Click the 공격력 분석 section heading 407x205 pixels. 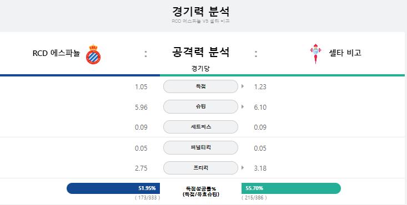point(200,52)
